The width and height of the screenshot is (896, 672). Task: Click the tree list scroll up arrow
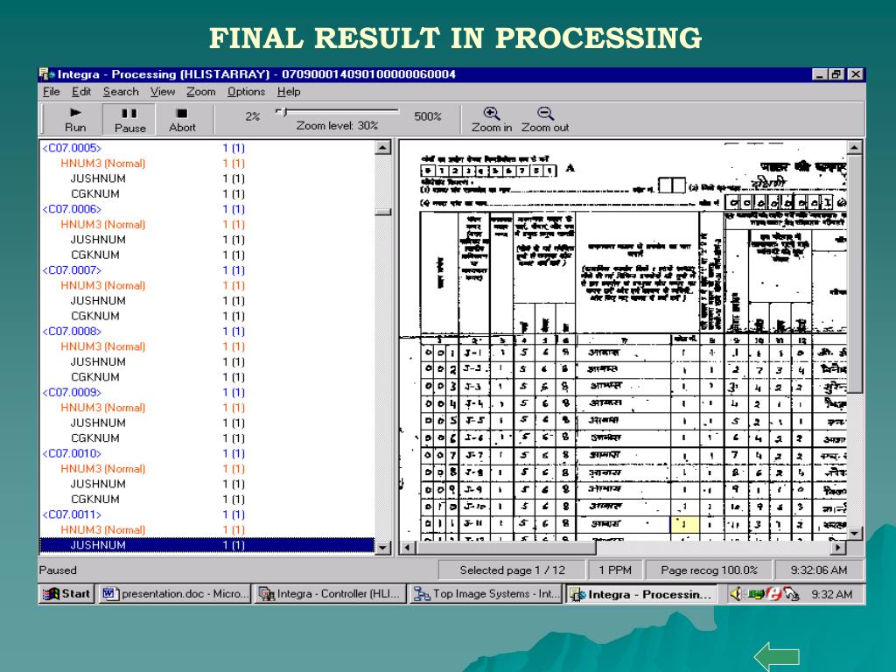(x=383, y=147)
